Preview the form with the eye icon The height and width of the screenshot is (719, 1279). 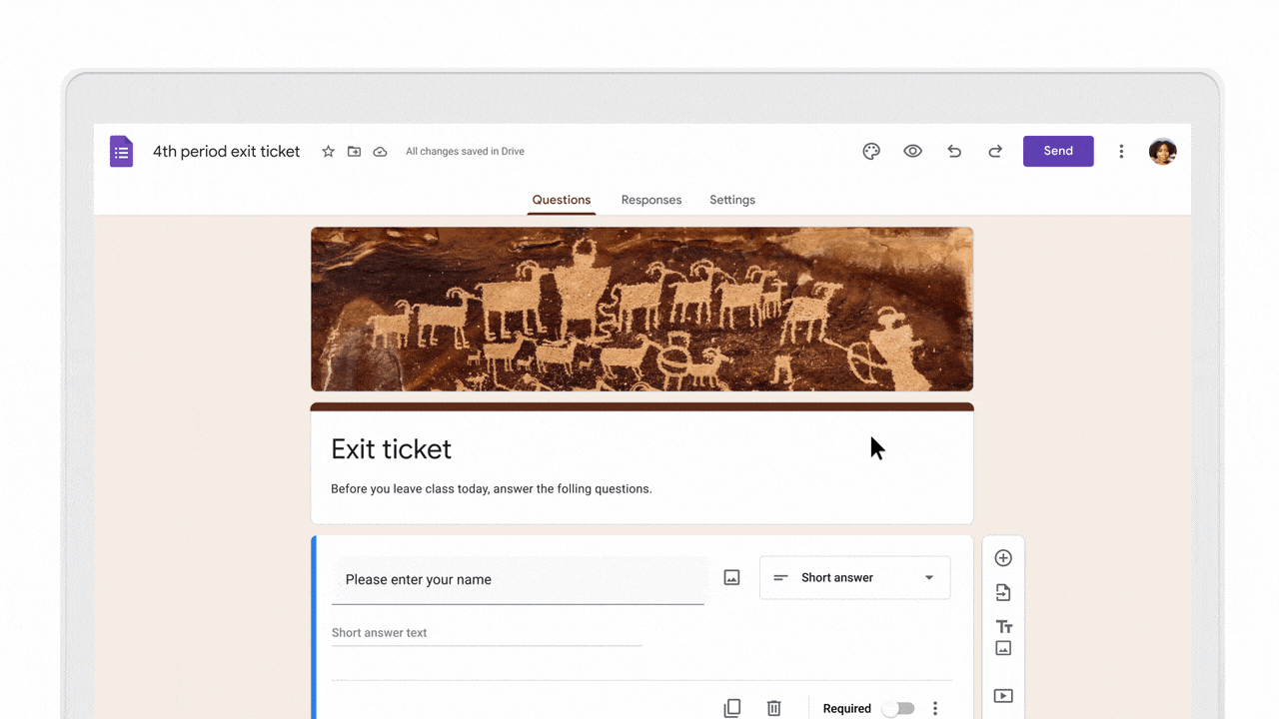[x=912, y=151]
